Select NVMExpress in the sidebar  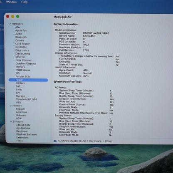pyautogui.click(x=23, y=70)
